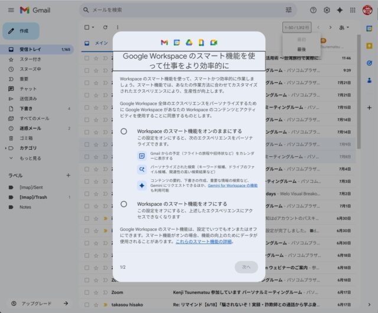Check the 9:39 email row checkbox
The height and width of the screenshot is (313, 378).
(87, 70)
